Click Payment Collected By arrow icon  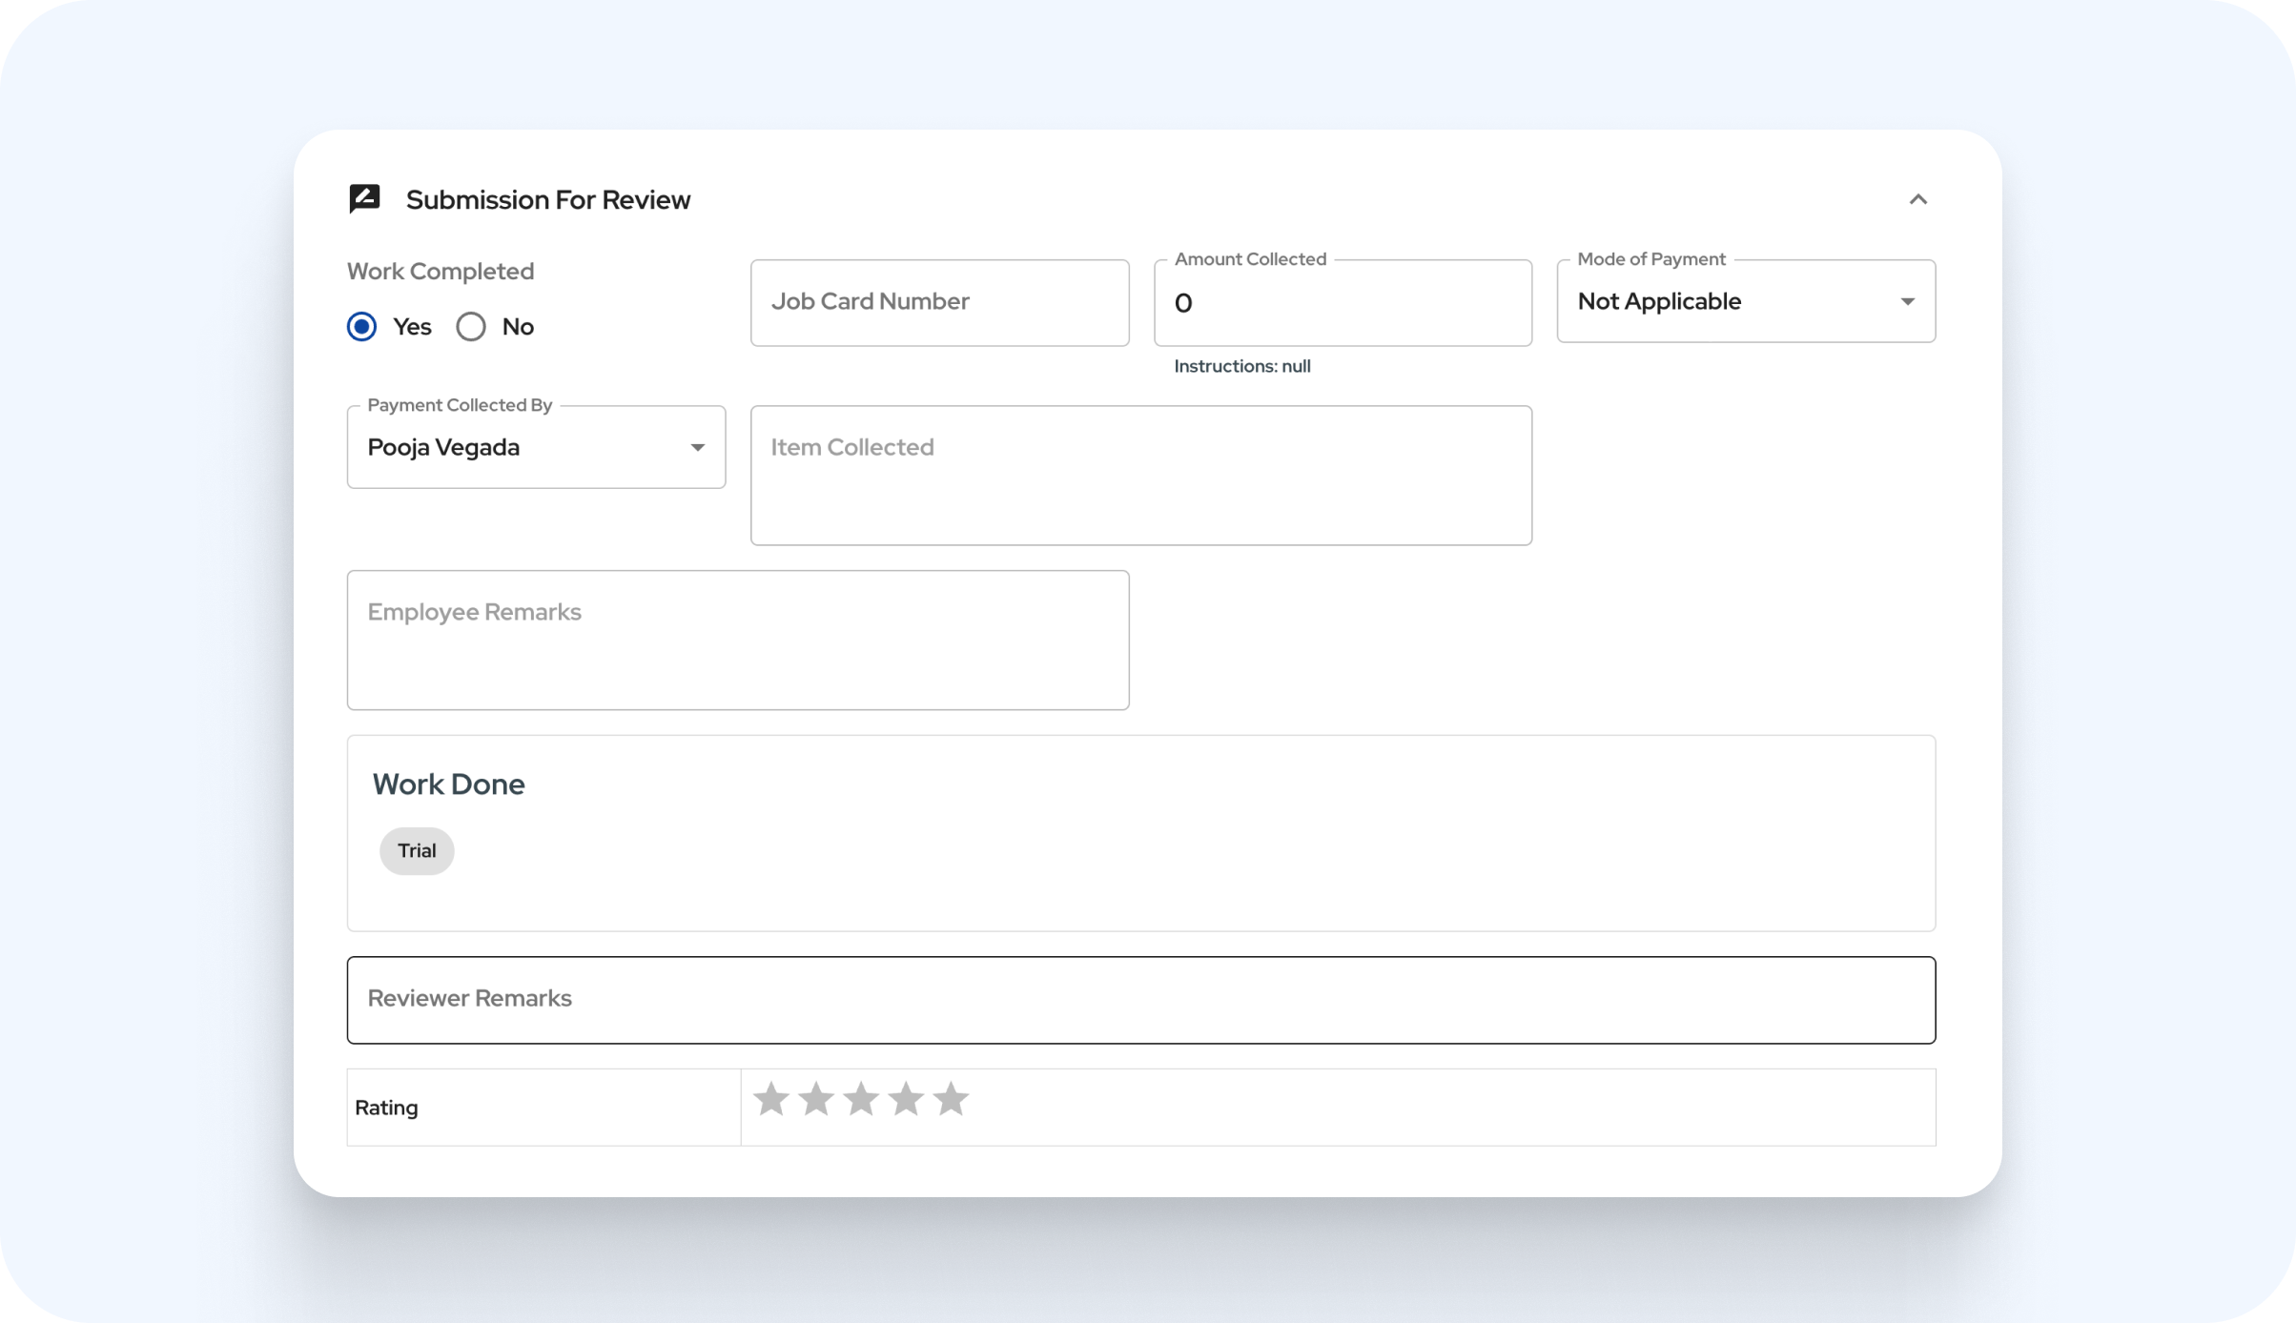tap(697, 447)
